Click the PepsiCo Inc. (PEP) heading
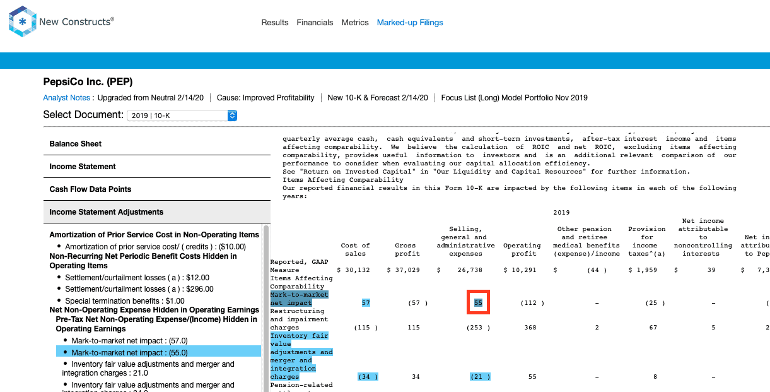 tap(88, 82)
